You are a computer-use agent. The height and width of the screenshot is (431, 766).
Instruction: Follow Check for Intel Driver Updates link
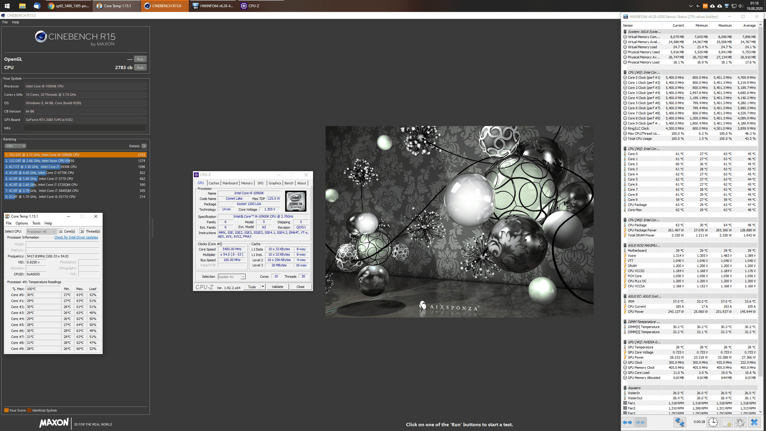point(76,237)
